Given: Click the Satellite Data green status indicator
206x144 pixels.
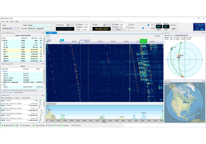Looking at the screenshot, I should coord(2,125).
